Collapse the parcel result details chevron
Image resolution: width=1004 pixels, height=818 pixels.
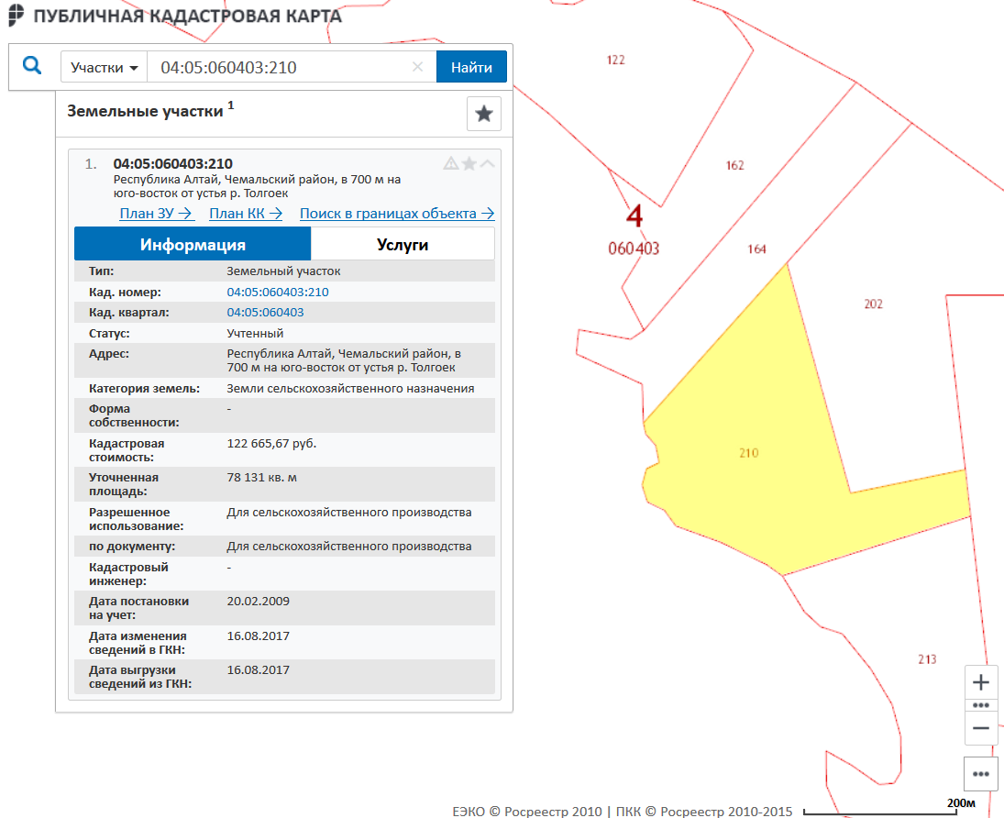coord(488,163)
